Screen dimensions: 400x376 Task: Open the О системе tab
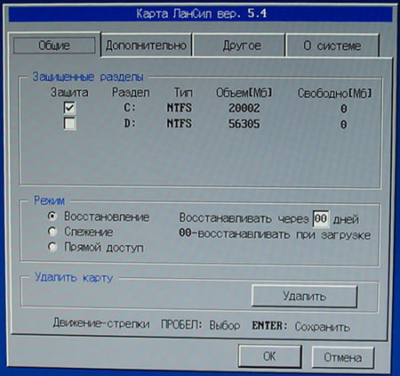pos(332,45)
